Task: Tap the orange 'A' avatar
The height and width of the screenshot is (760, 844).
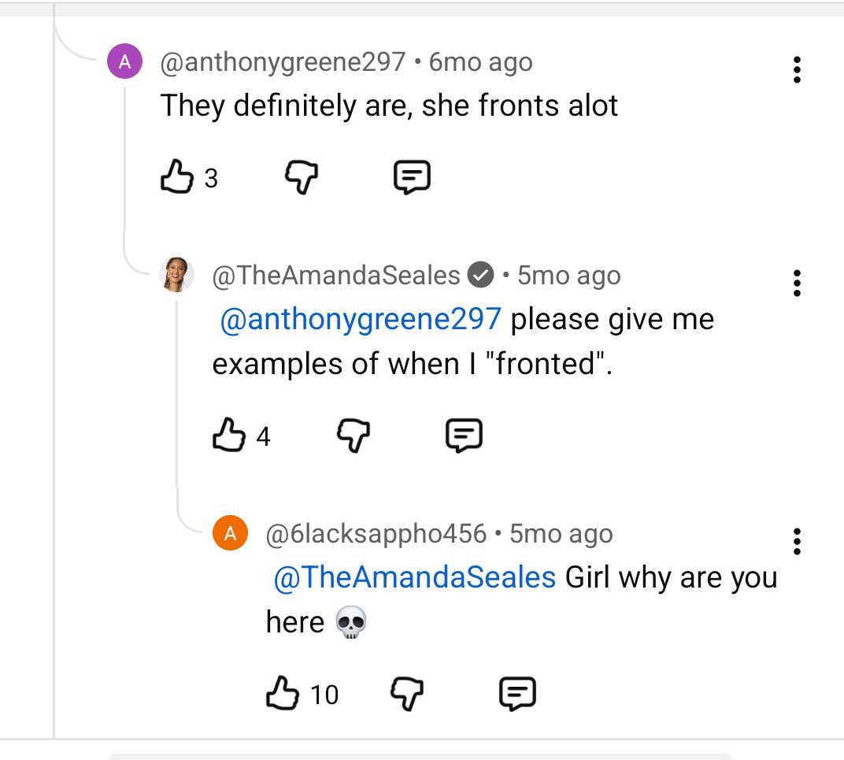Action: pyautogui.click(x=230, y=534)
